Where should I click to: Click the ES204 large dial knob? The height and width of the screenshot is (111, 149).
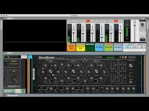click(x=14, y=79)
